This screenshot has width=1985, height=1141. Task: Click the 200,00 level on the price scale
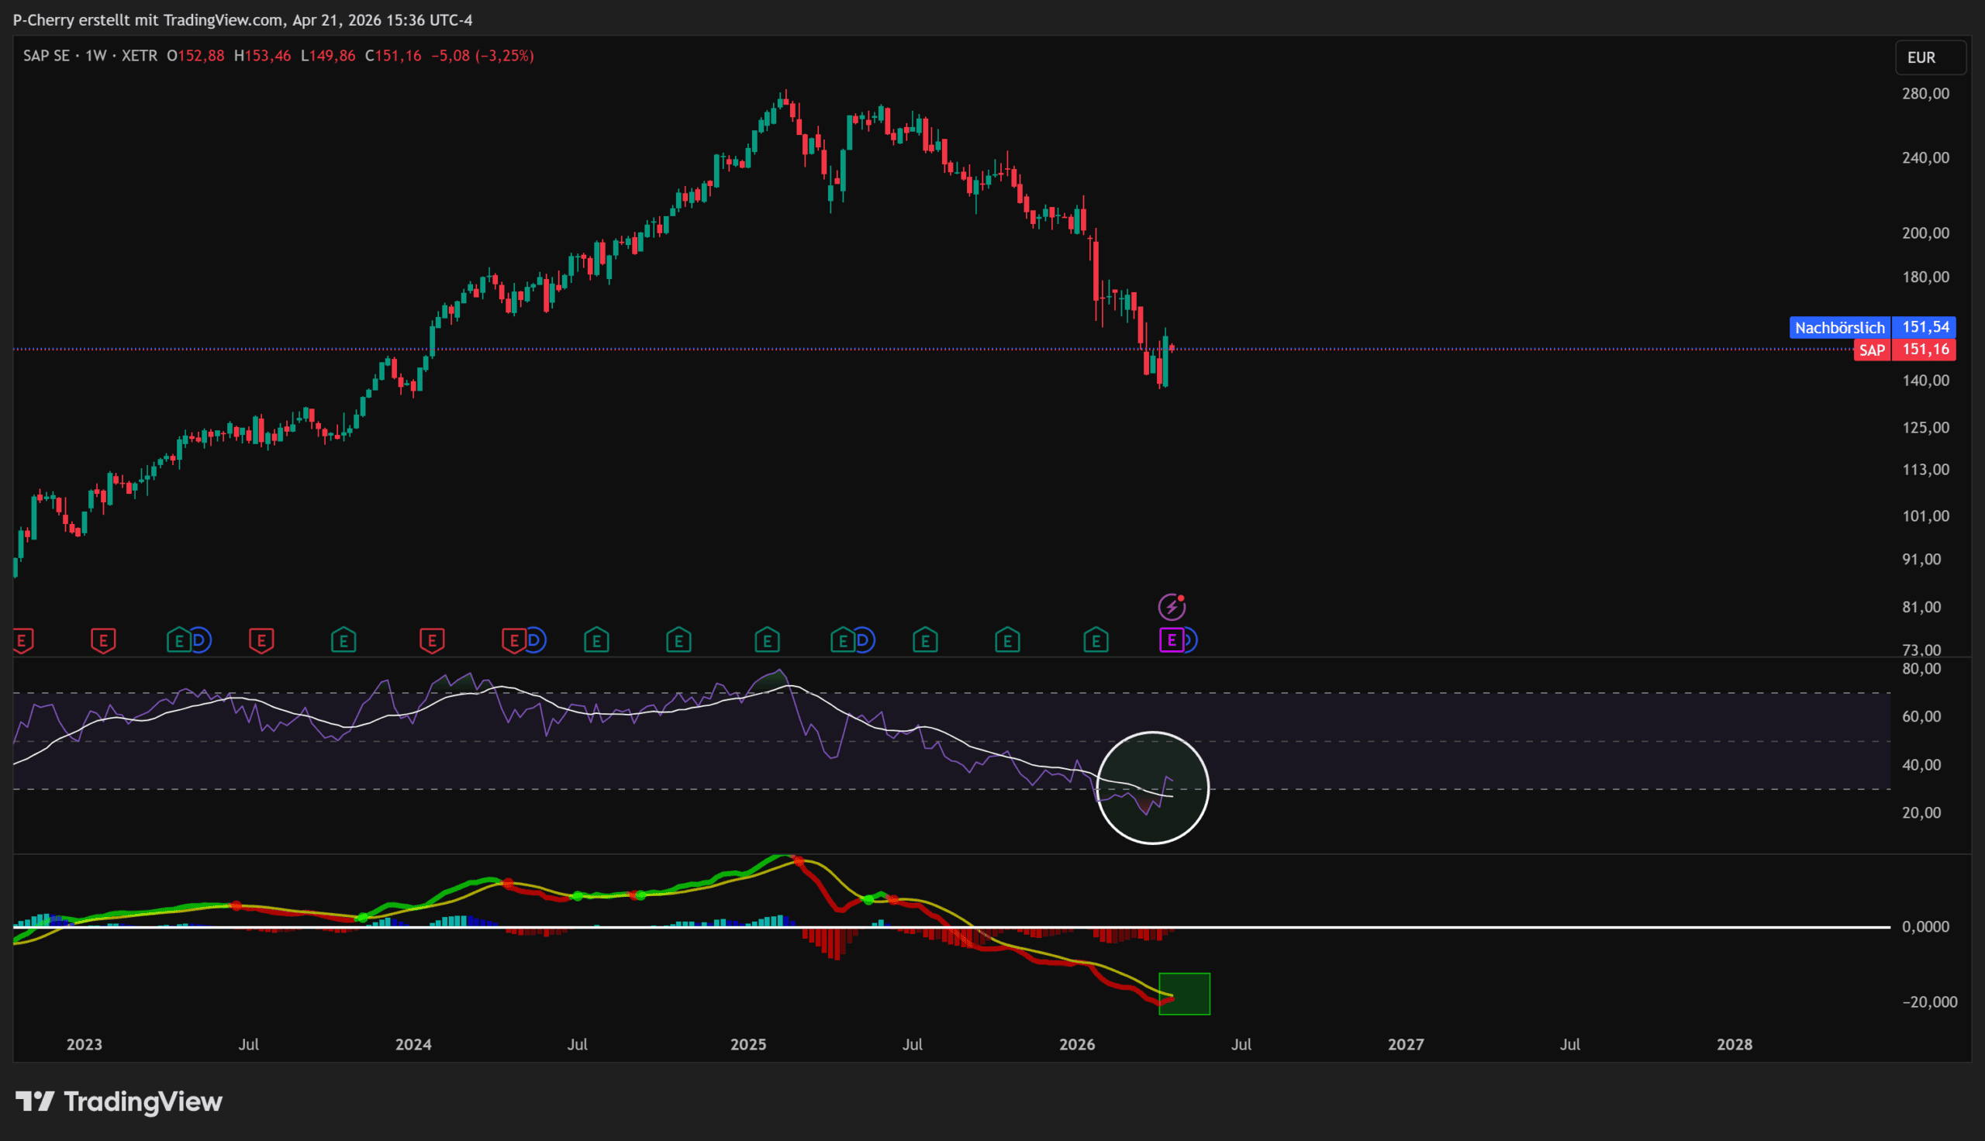(x=1925, y=233)
